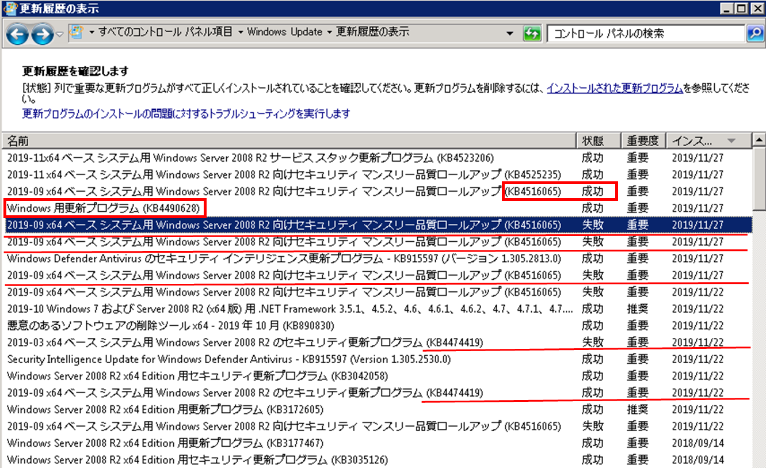Click 2018/09/14 date in KB3177467 row

[698, 443]
